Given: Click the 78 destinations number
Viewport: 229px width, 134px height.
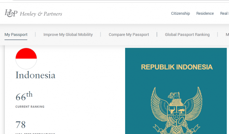Looking at the screenshot, I should coord(21,125).
